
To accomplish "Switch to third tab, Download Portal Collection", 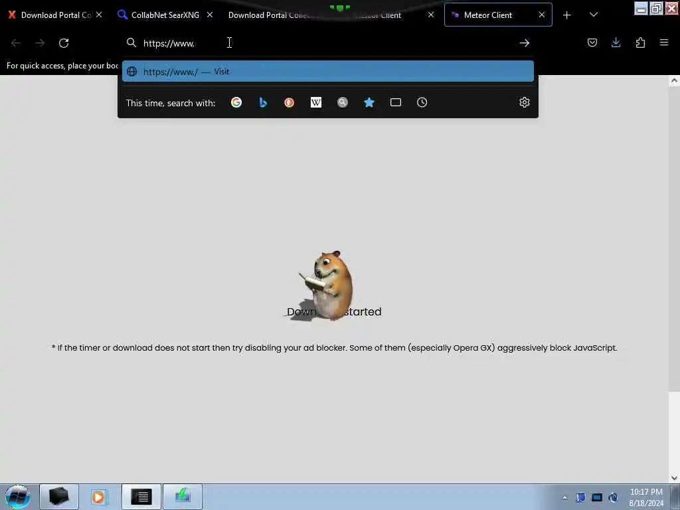I will tap(269, 15).
